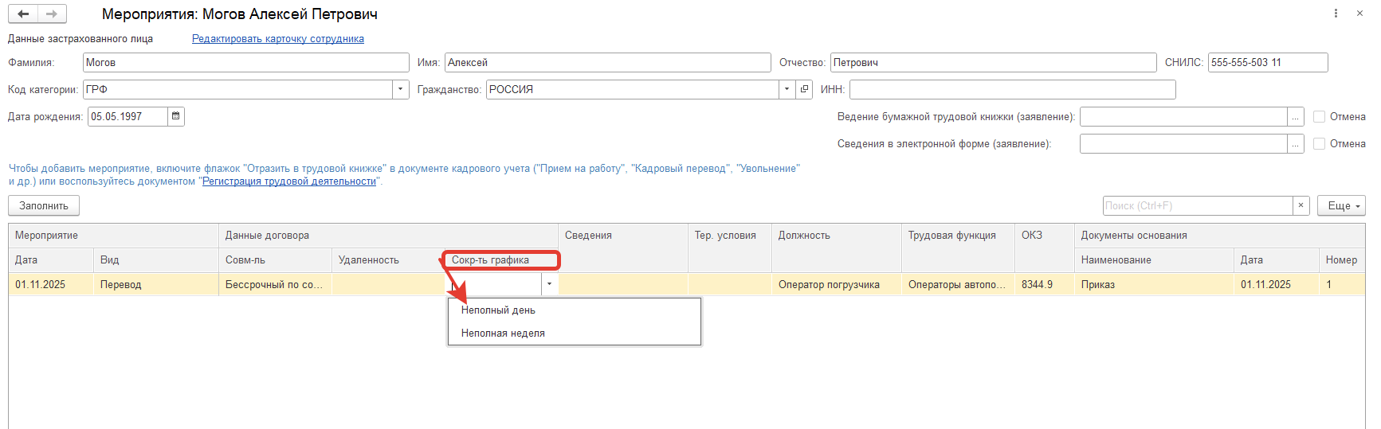The height and width of the screenshot is (429, 1381).
Task: Tick the Отмена checkbox for paper work book
Action: click(1319, 117)
